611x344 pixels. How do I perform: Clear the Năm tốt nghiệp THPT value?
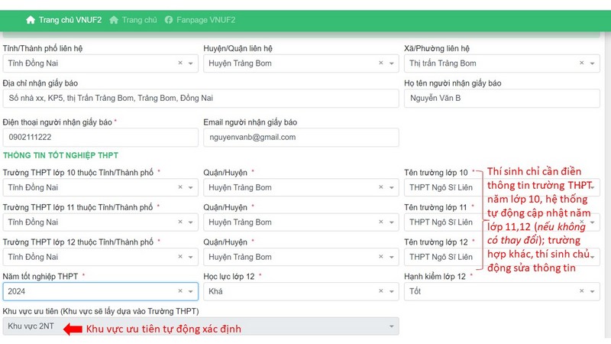(180, 291)
